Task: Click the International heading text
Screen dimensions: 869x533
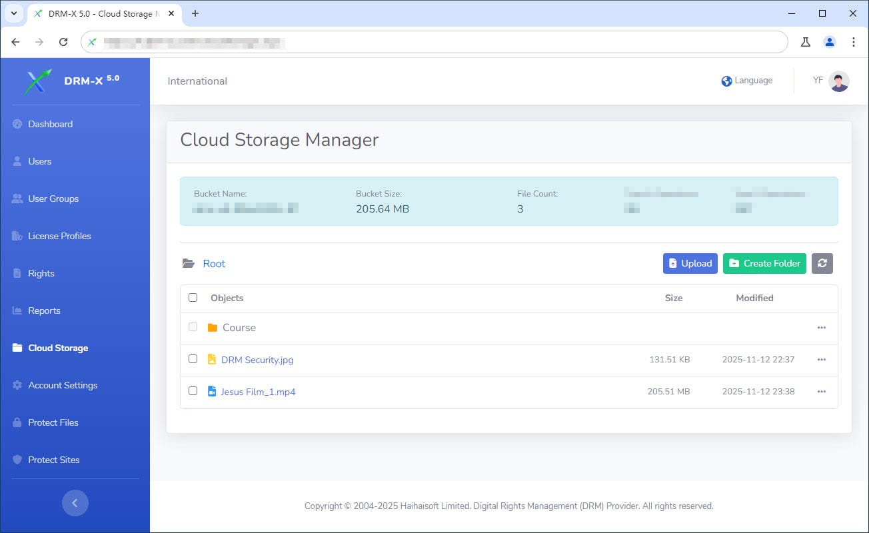Action: coord(197,81)
